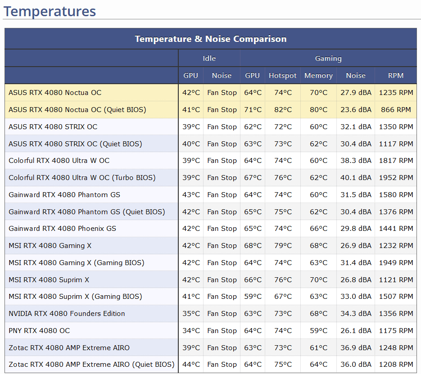Screen dimensions: 421x374
Task: Click the Temperature & Noise Comparison table title
Action: (210, 39)
